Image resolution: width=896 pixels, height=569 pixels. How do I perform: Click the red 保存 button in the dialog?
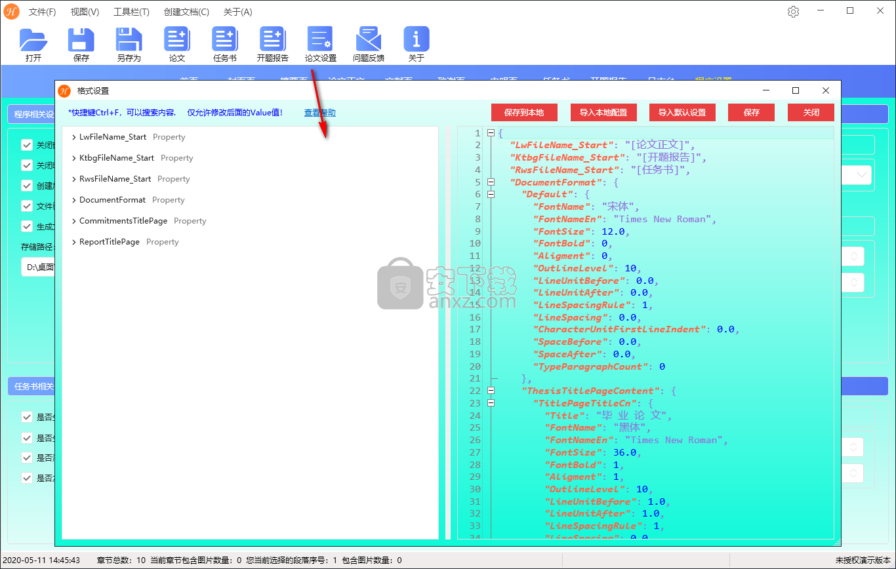(752, 112)
